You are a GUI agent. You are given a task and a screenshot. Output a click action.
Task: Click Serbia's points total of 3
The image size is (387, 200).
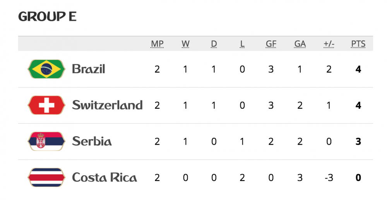pyautogui.click(x=358, y=142)
